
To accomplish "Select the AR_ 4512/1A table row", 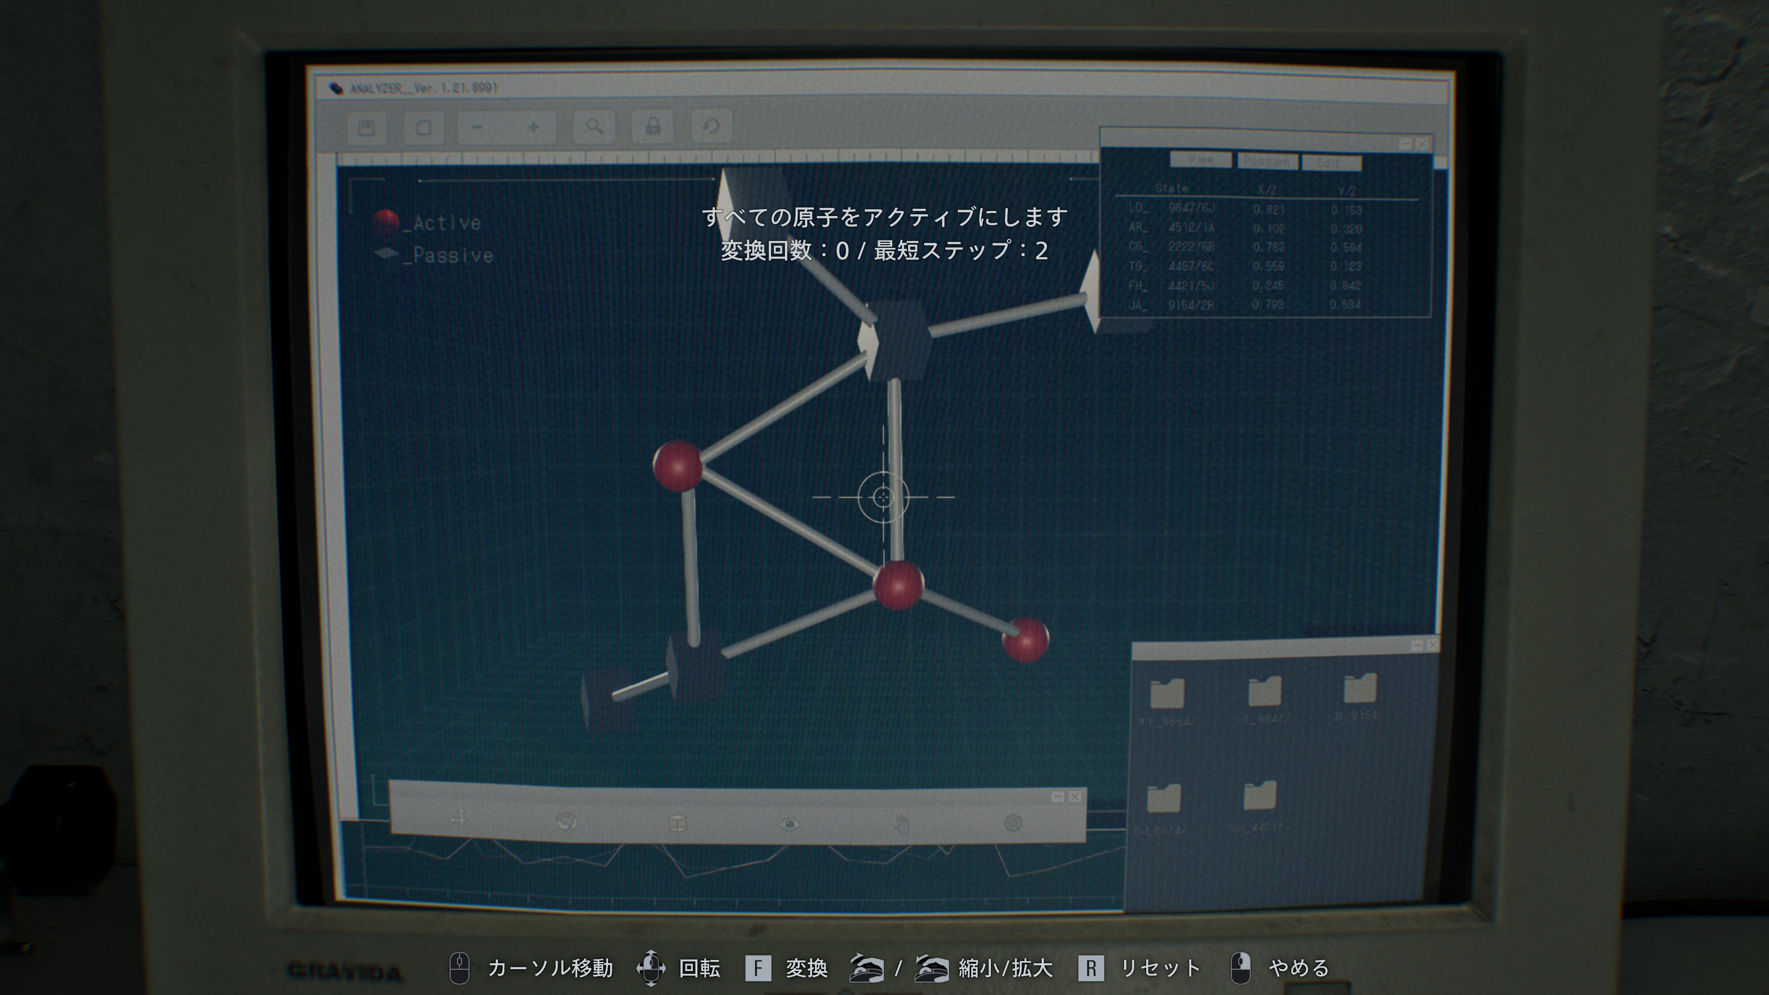I will pyautogui.click(x=1246, y=228).
